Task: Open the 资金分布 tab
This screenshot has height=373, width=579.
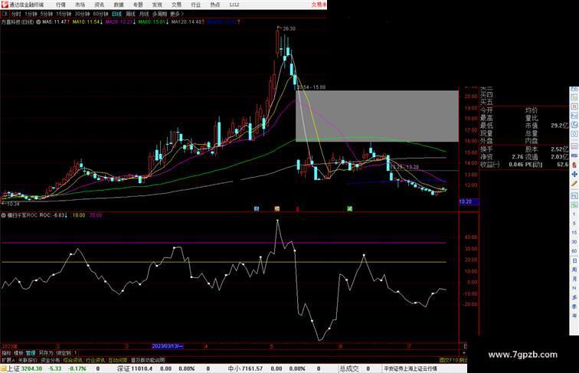Action: (x=51, y=360)
